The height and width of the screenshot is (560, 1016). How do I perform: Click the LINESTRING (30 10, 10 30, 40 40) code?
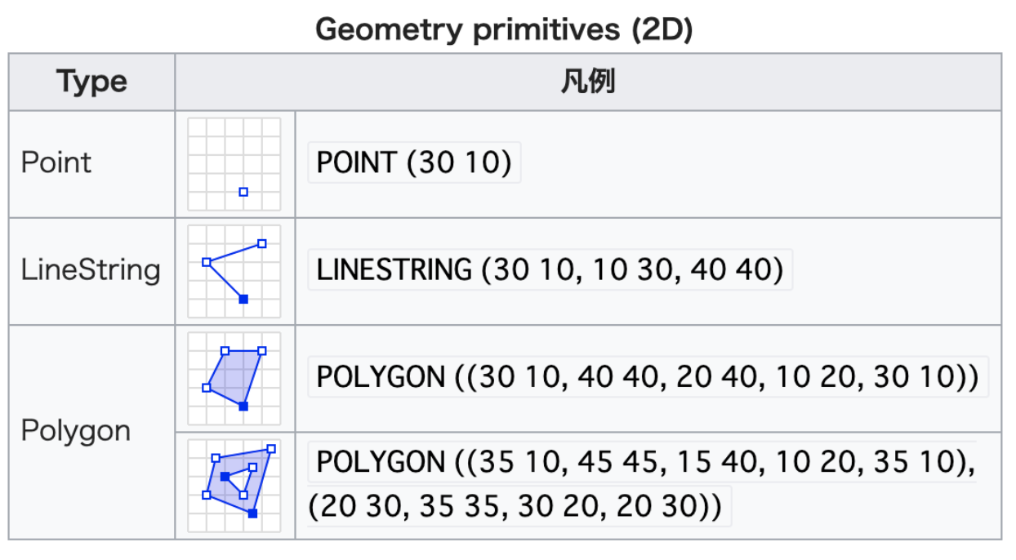(x=550, y=270)
